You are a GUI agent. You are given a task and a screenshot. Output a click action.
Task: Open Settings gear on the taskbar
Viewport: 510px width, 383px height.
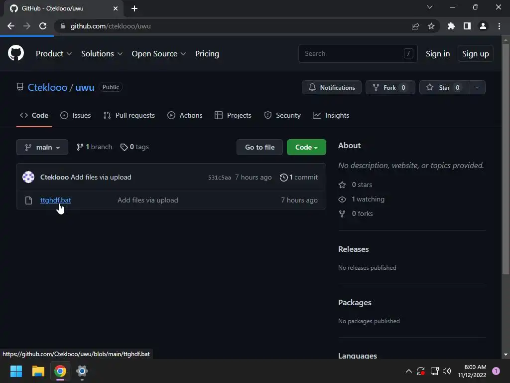[82, 371]
